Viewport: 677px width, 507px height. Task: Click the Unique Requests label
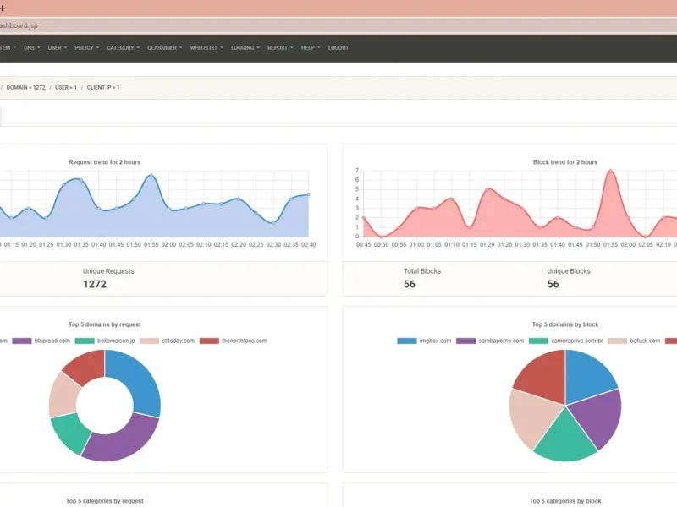(108, 271)
